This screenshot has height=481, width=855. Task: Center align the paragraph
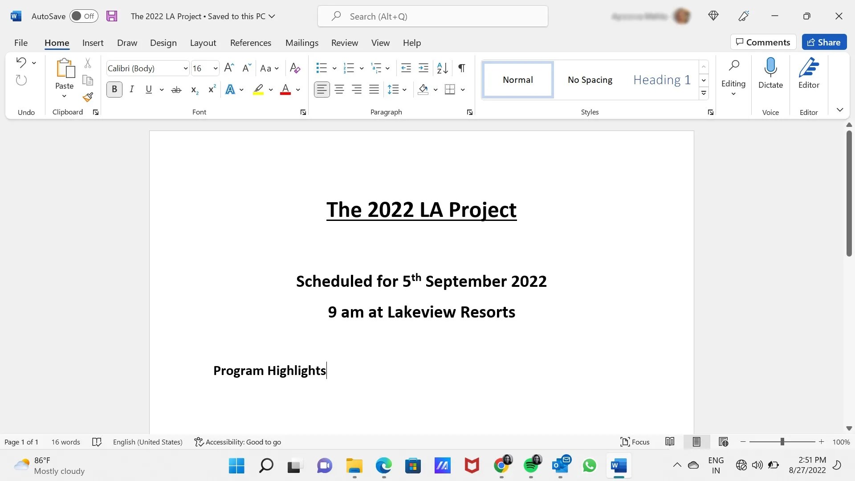pos(339,89)
